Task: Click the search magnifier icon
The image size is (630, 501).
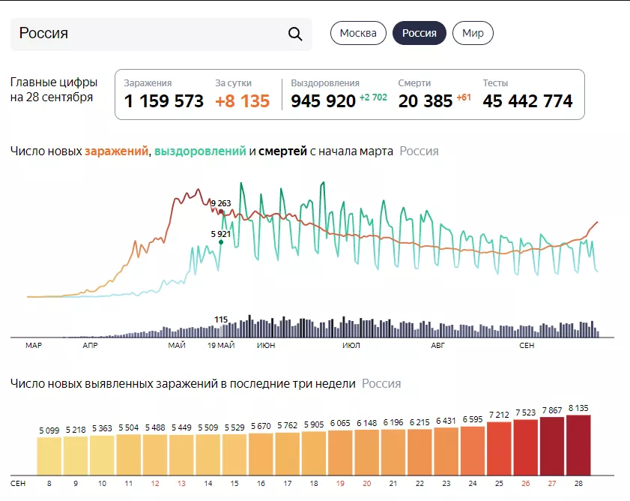Action: pos(295,34)
